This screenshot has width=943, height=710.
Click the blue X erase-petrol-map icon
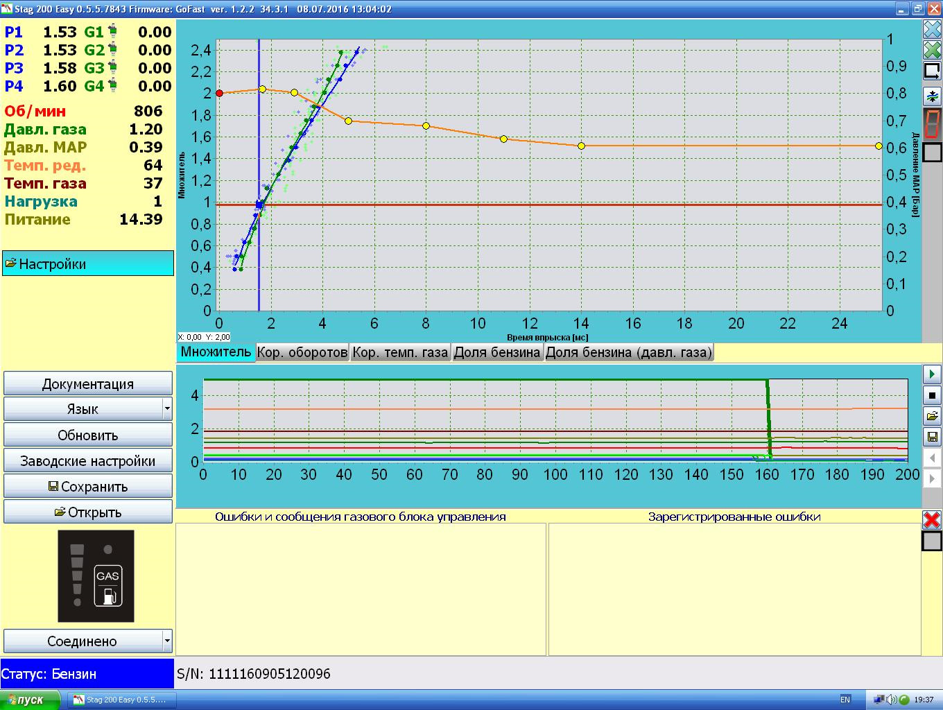(932, 30)
